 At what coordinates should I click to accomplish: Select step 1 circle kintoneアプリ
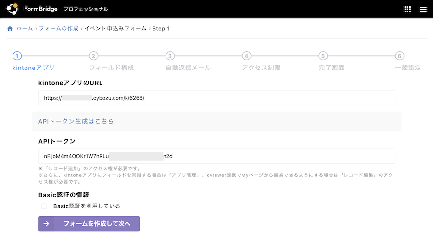17,56
